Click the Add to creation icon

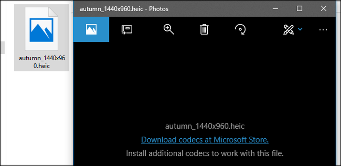click(127, 30)
